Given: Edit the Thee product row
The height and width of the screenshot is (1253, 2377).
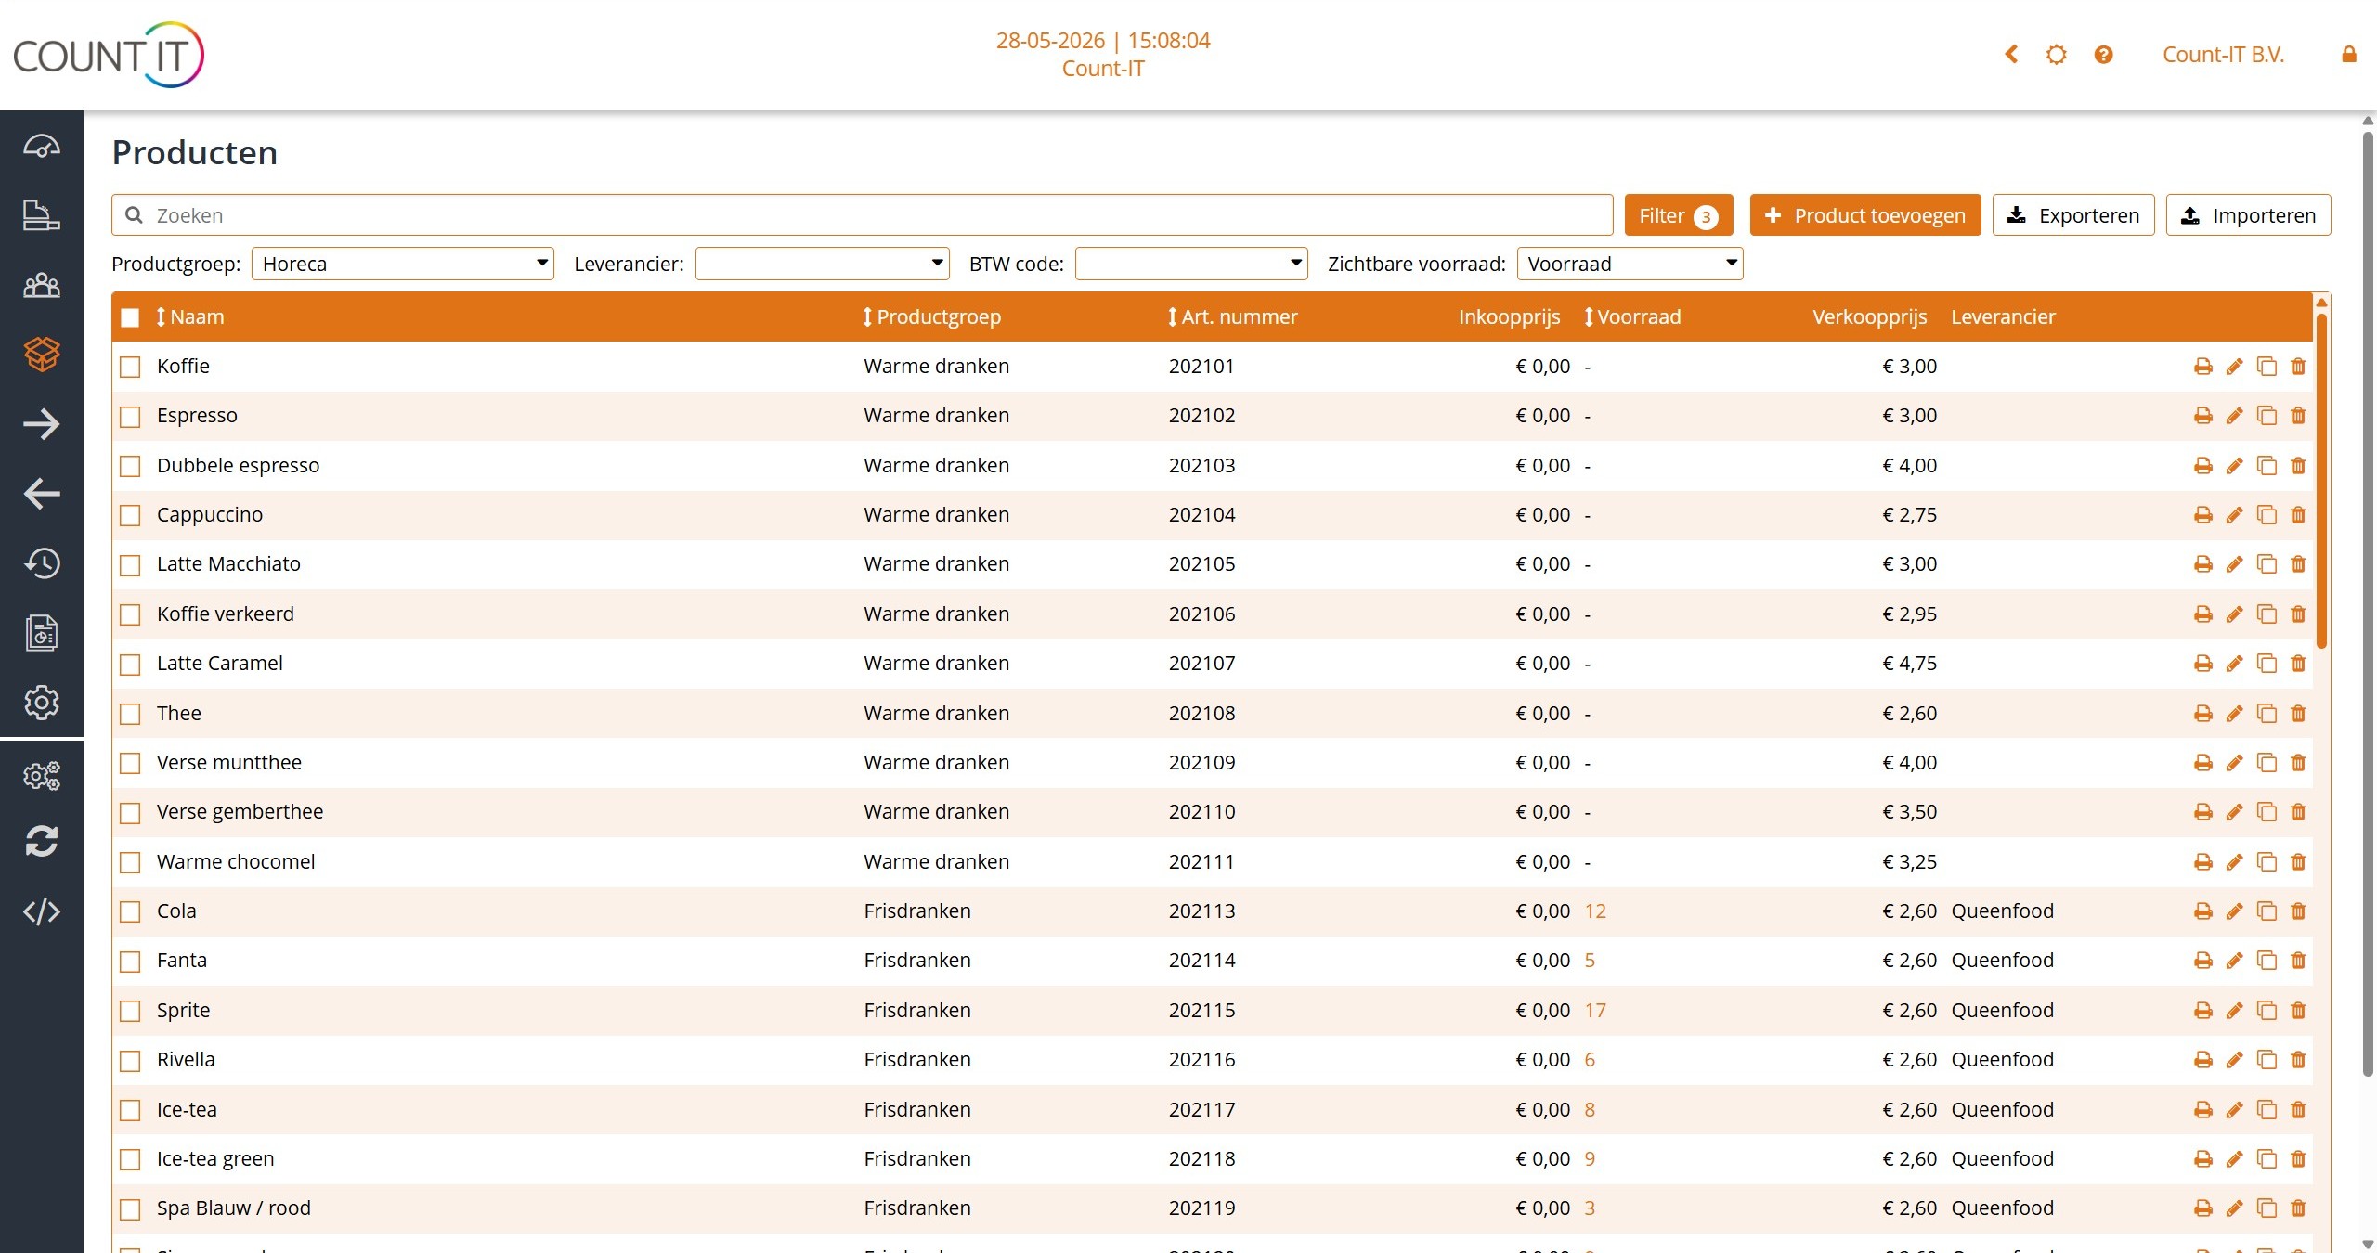Looking at the screenshot, I should (x=2234, y=714).
